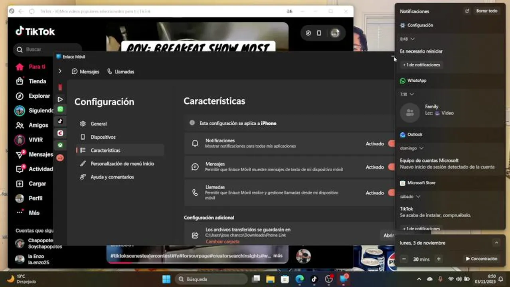The image size is (510, 287).
Task: Open File Explorer from taskbar
Action: tap(271, 279)
